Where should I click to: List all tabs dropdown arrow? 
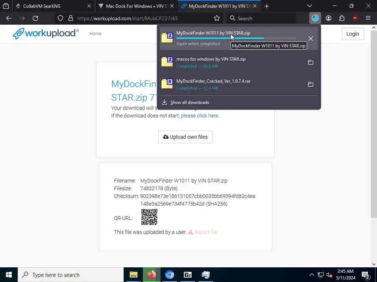tap(310, 6)
